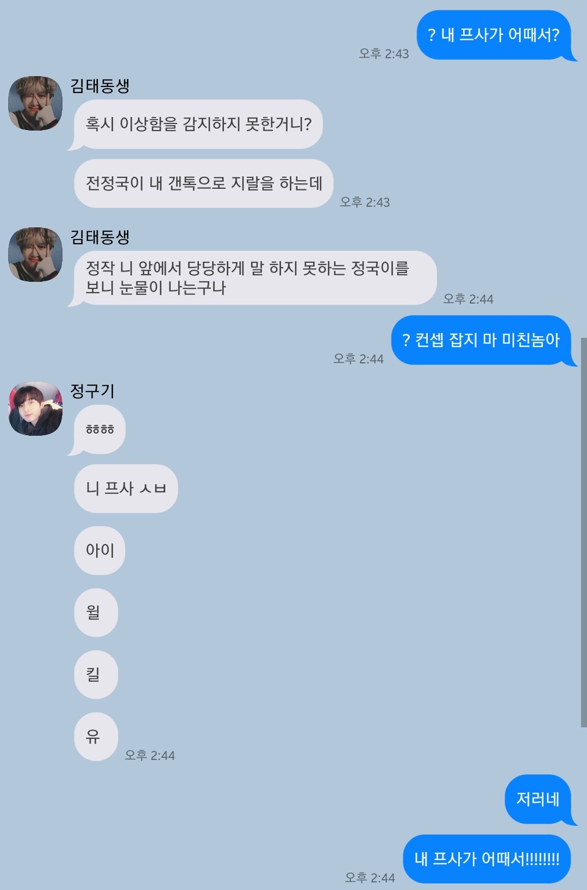Select the '니 프사 ㅅㅂ' message

pyautogui.click(x=126, y=489)
